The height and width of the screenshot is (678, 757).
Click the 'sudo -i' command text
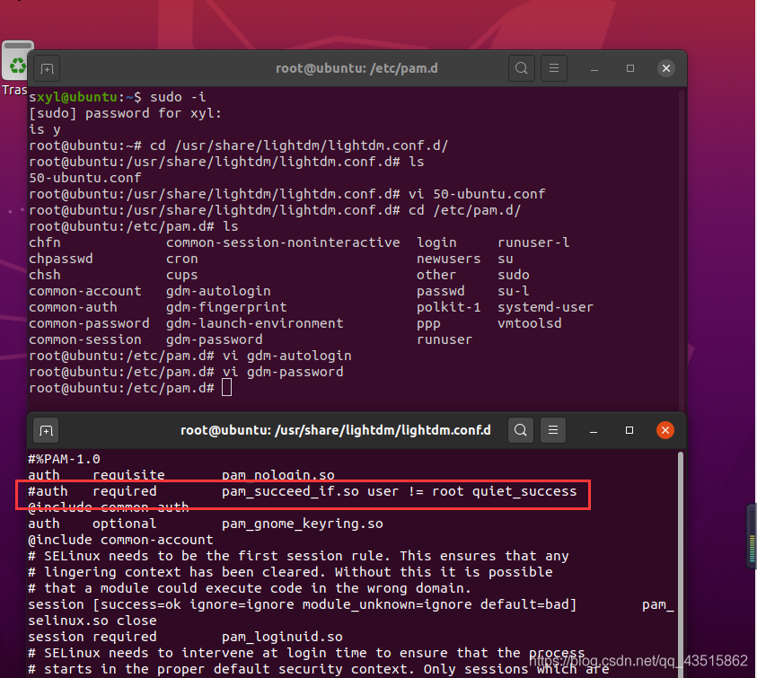178,97
